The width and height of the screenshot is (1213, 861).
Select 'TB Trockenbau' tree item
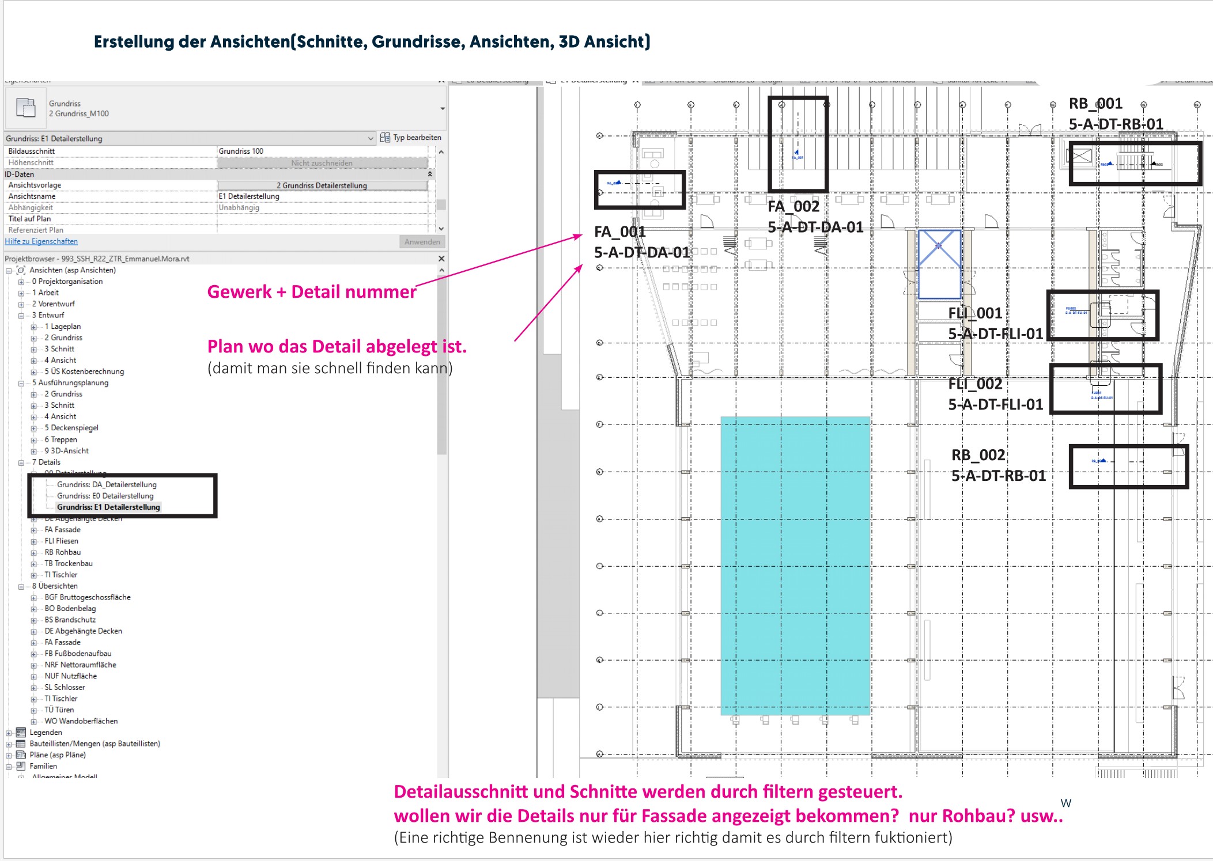tap(68, 563)
